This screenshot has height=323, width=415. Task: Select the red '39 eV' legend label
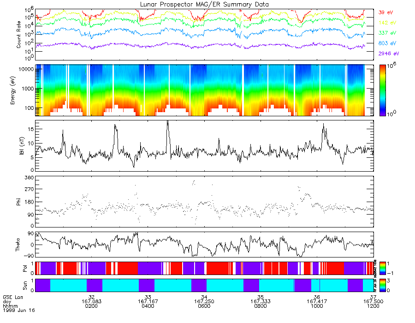385,12
